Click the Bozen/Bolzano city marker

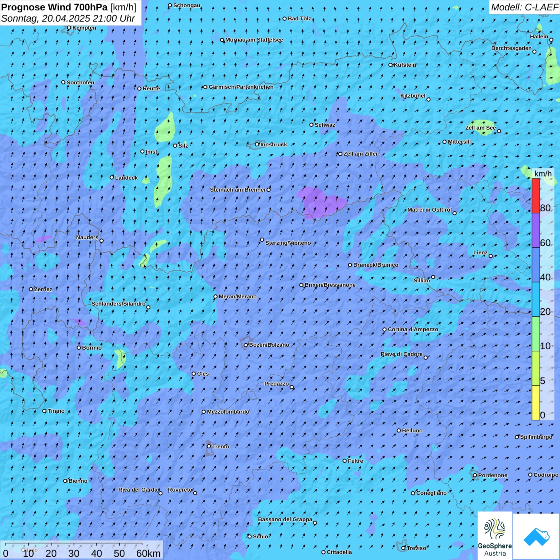pyautogui.click(x=246, y=345)
